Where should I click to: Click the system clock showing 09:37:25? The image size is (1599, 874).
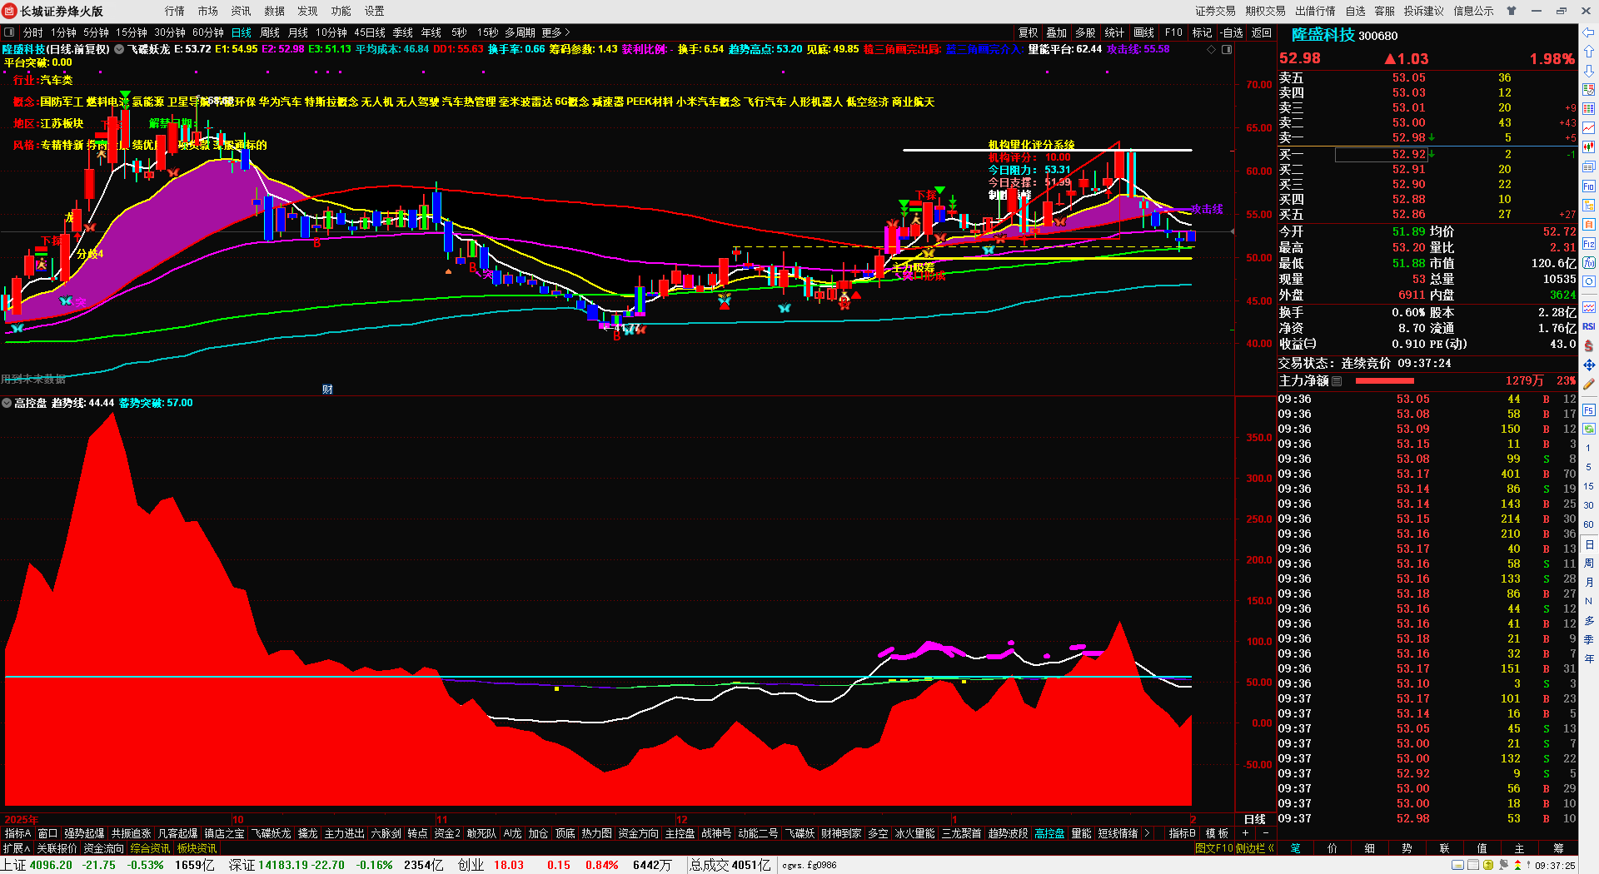pos(1555,866)
